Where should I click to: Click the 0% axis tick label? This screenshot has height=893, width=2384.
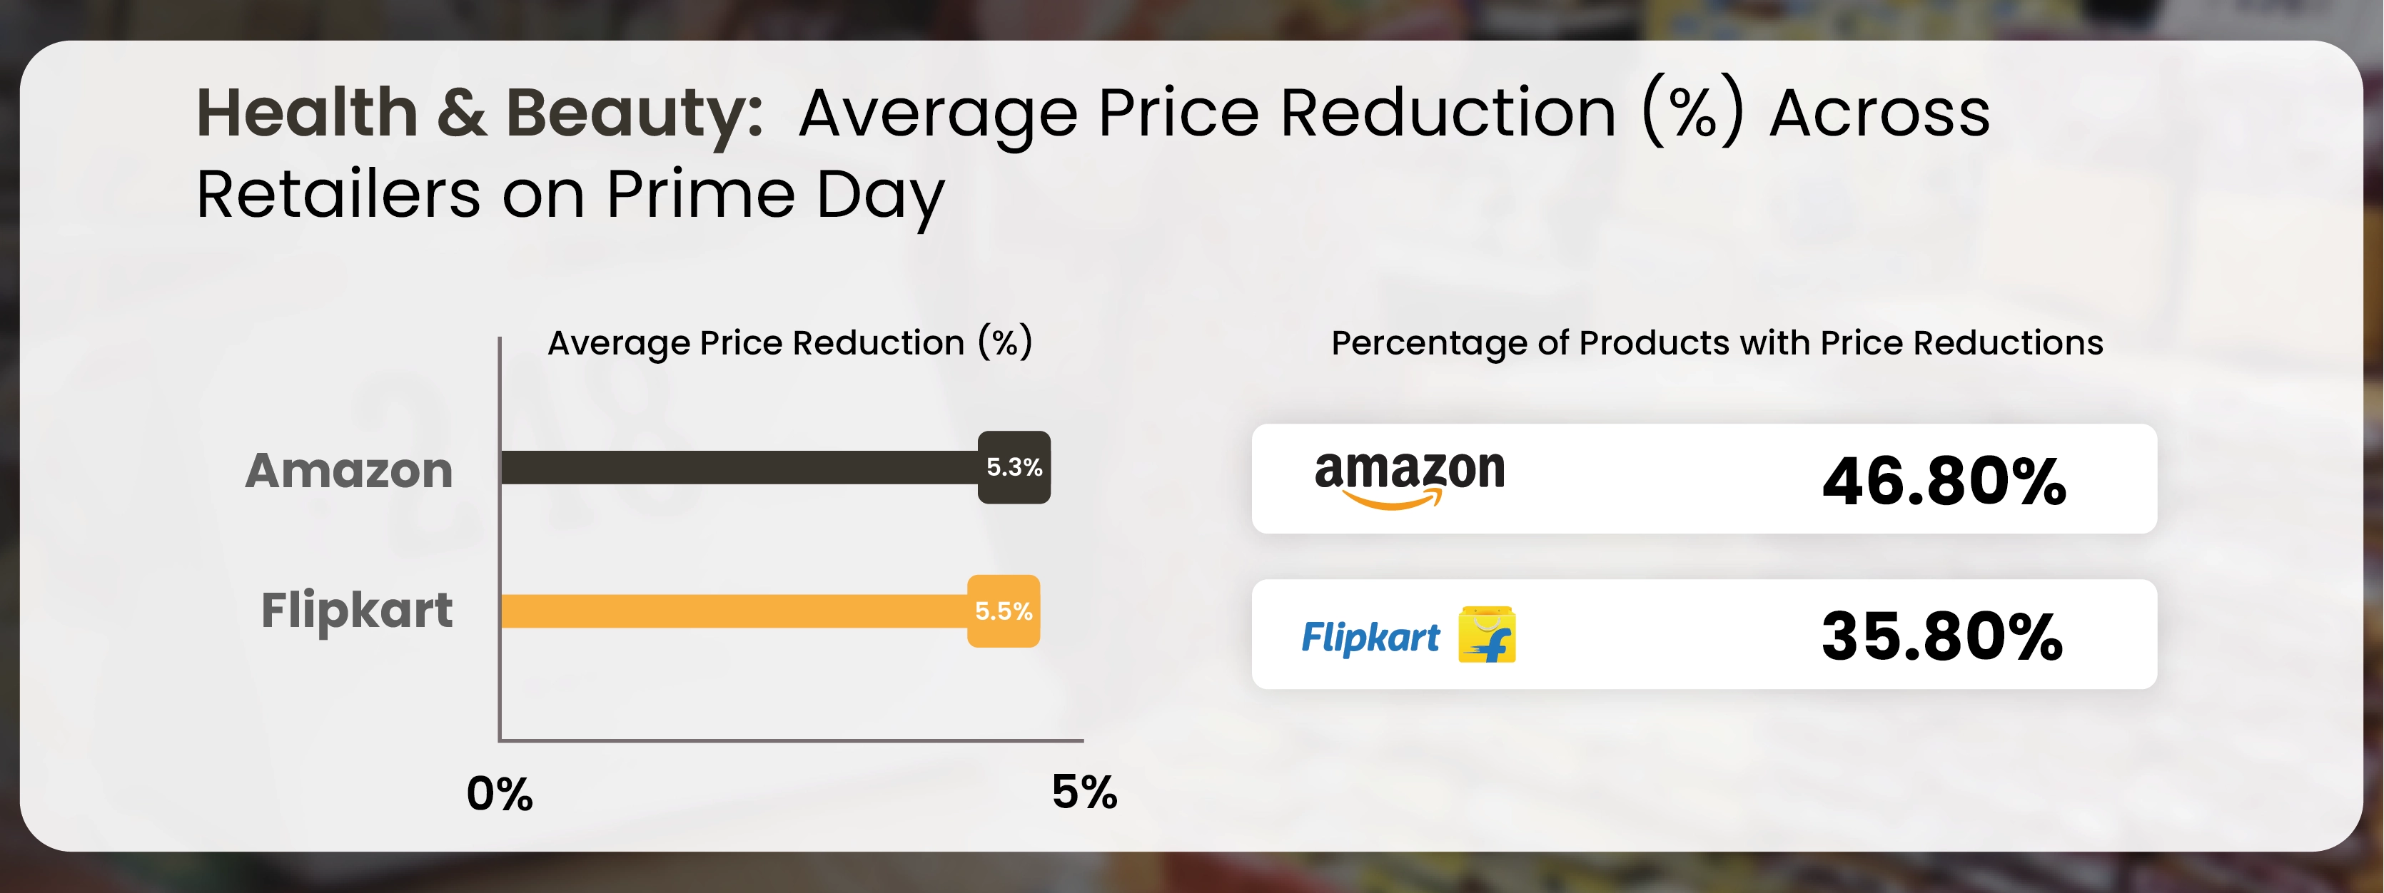(x=500, y=793)
